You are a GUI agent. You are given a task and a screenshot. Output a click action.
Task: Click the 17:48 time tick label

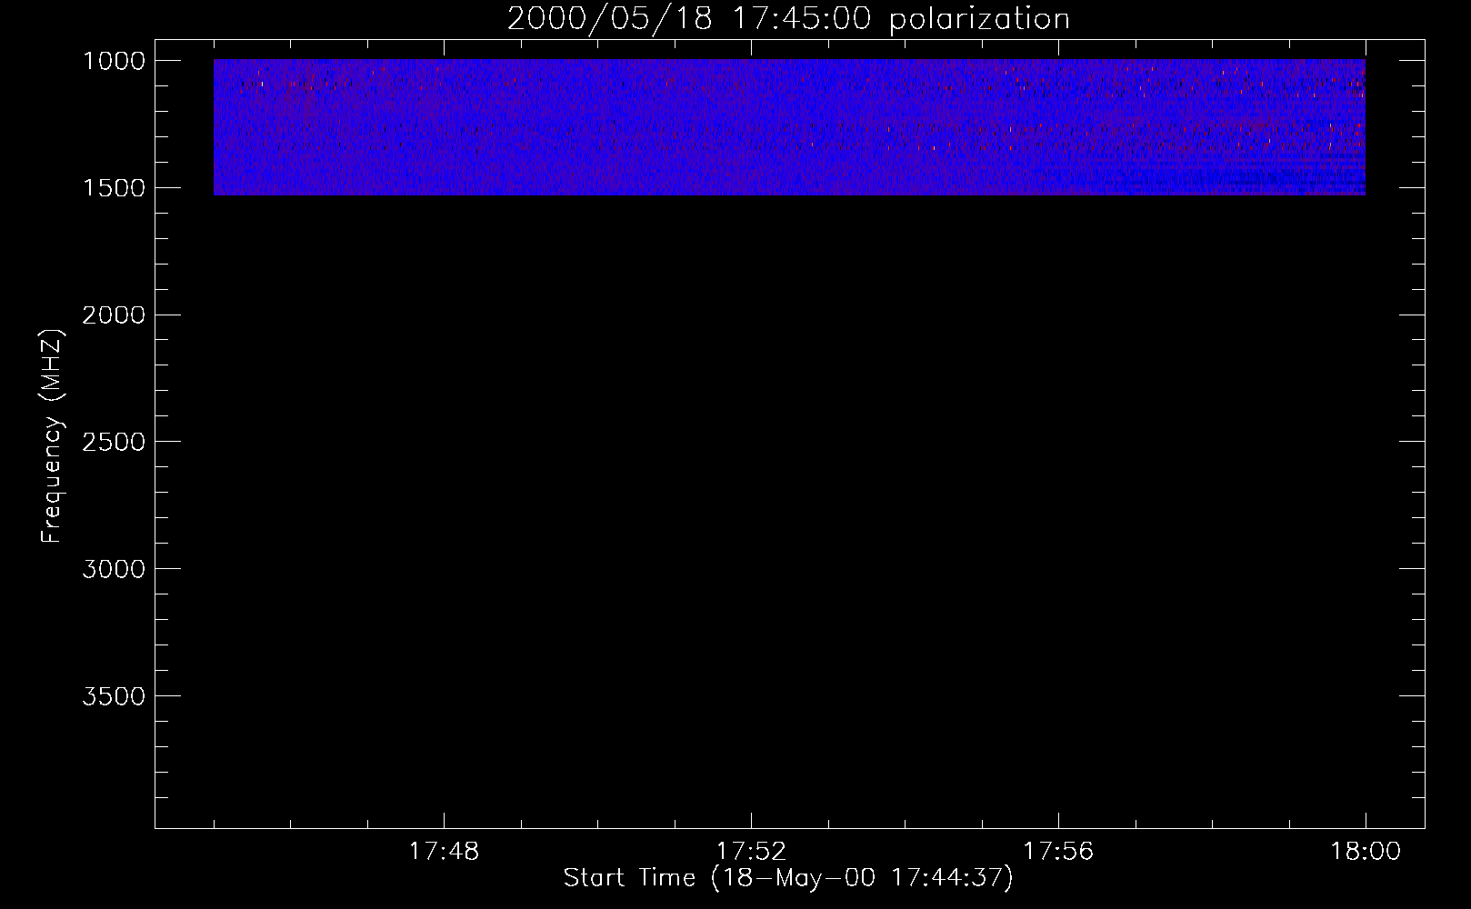point(444,852)
